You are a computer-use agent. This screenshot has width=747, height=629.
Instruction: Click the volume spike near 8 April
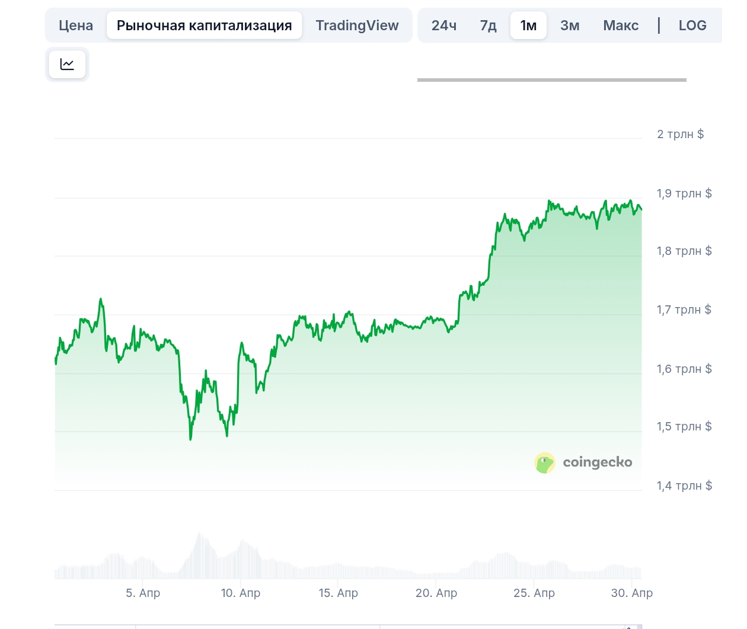(200, 555)
